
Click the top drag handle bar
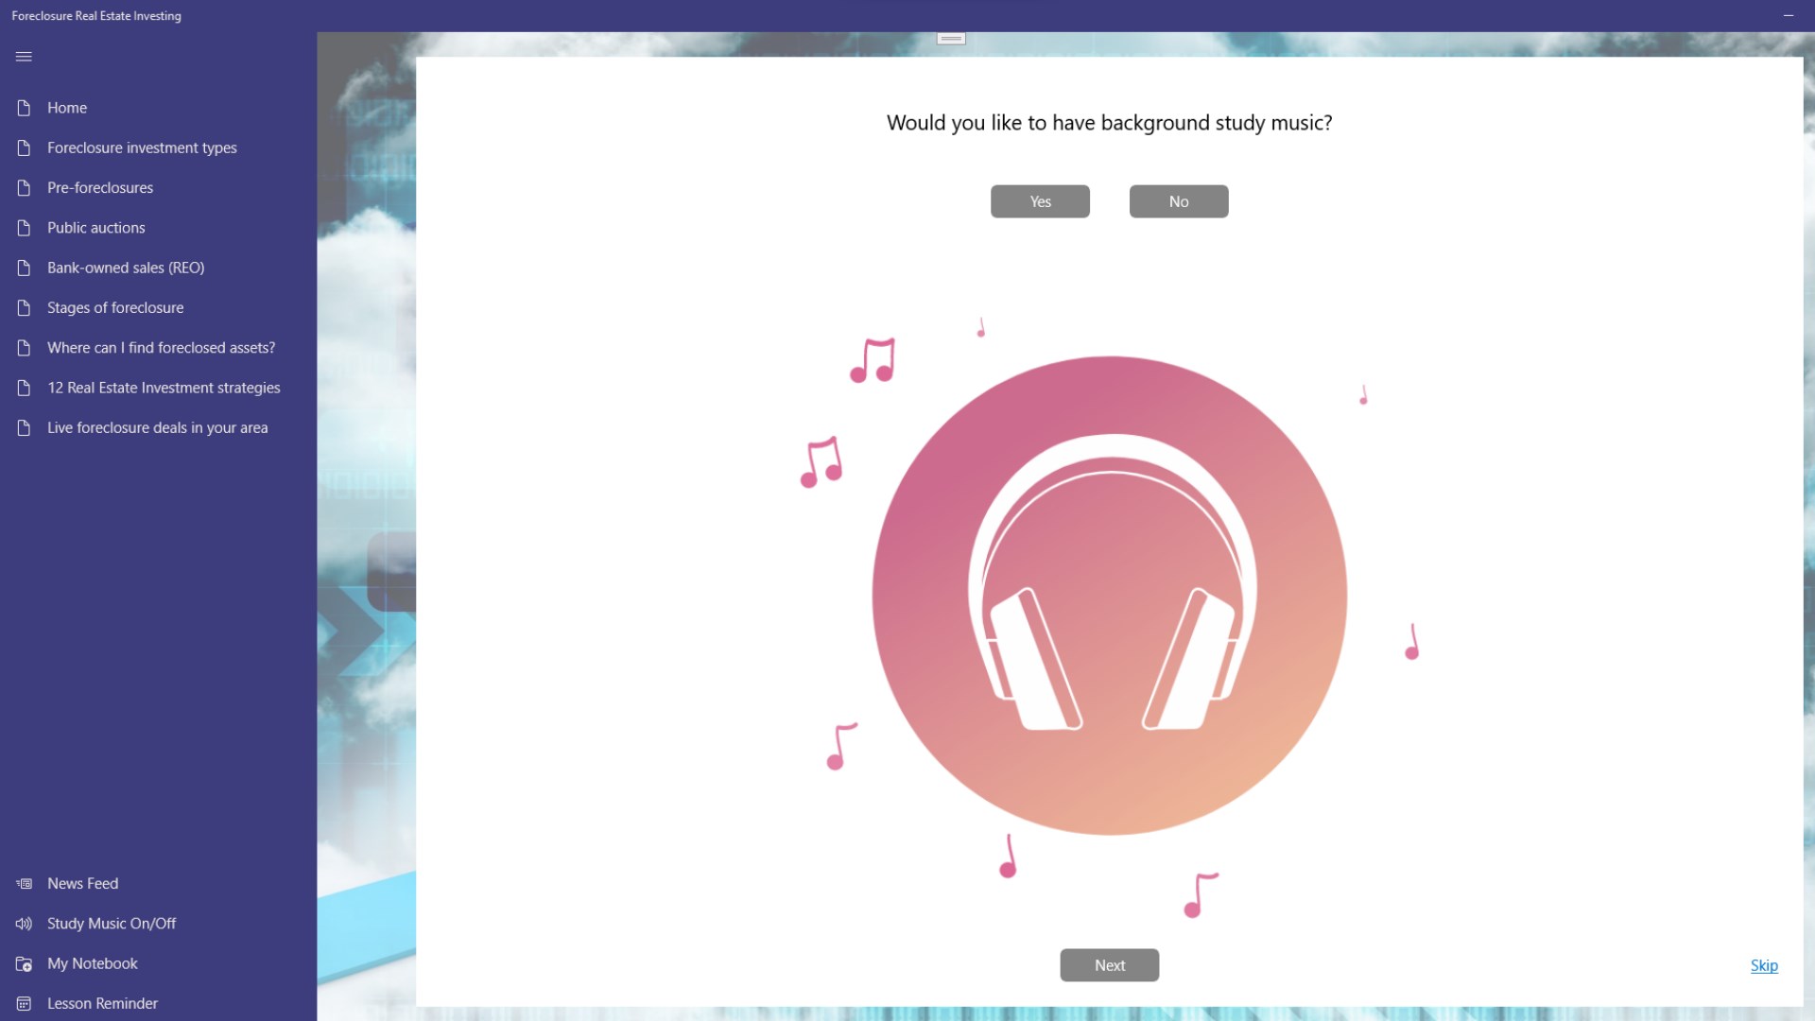(x=951, y=39)
